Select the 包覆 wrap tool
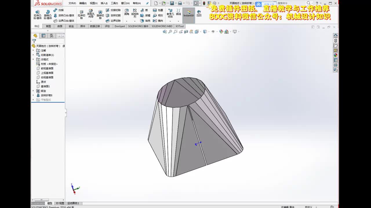 pos(158,10)
